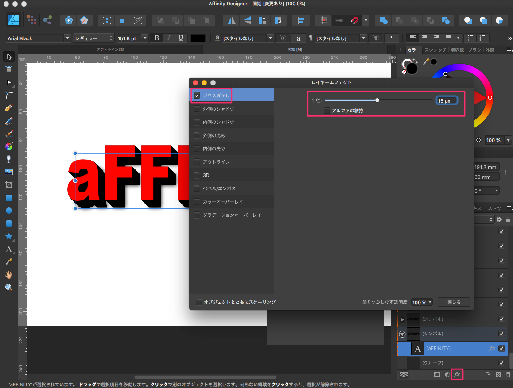Viewport: 513px width, 388px height.
Task: Open layer effects fx button in Layers panel
Action: click(457, 375)
